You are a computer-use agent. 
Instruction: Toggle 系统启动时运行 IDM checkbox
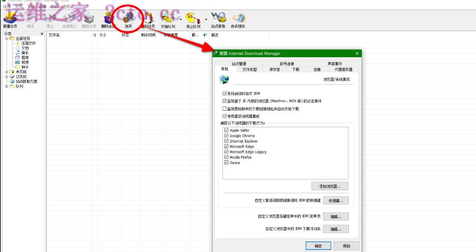(x=224, y=94)
